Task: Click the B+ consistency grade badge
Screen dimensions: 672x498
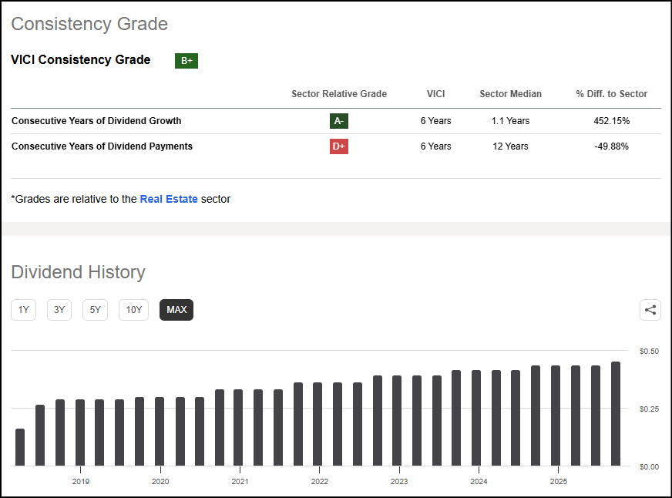Action: coord(186,61)
